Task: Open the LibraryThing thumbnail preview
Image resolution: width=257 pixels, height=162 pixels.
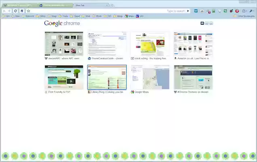Action: click(107, 77)
